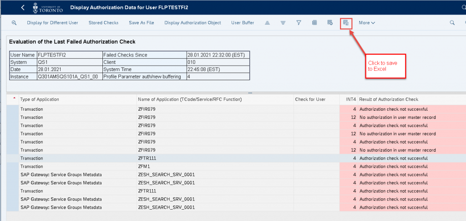This screenshot has width=466, height=221.
Task: Click the search icon right of More
Action: 452,23
